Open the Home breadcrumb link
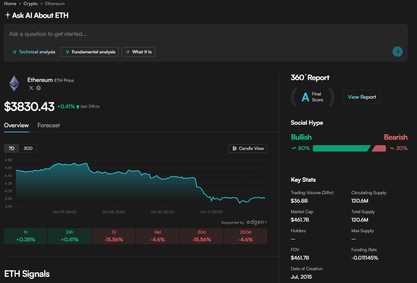This screenshot has width=417, height=283. [x=10, y=3]
